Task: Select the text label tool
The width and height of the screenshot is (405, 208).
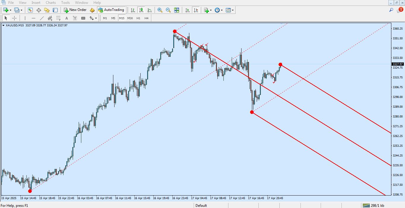Action: click(66, 18)
